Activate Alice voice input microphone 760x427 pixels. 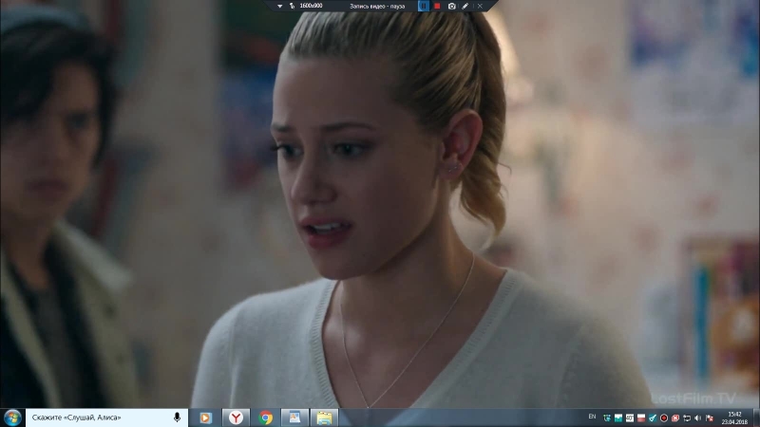(x=177, y=418)
